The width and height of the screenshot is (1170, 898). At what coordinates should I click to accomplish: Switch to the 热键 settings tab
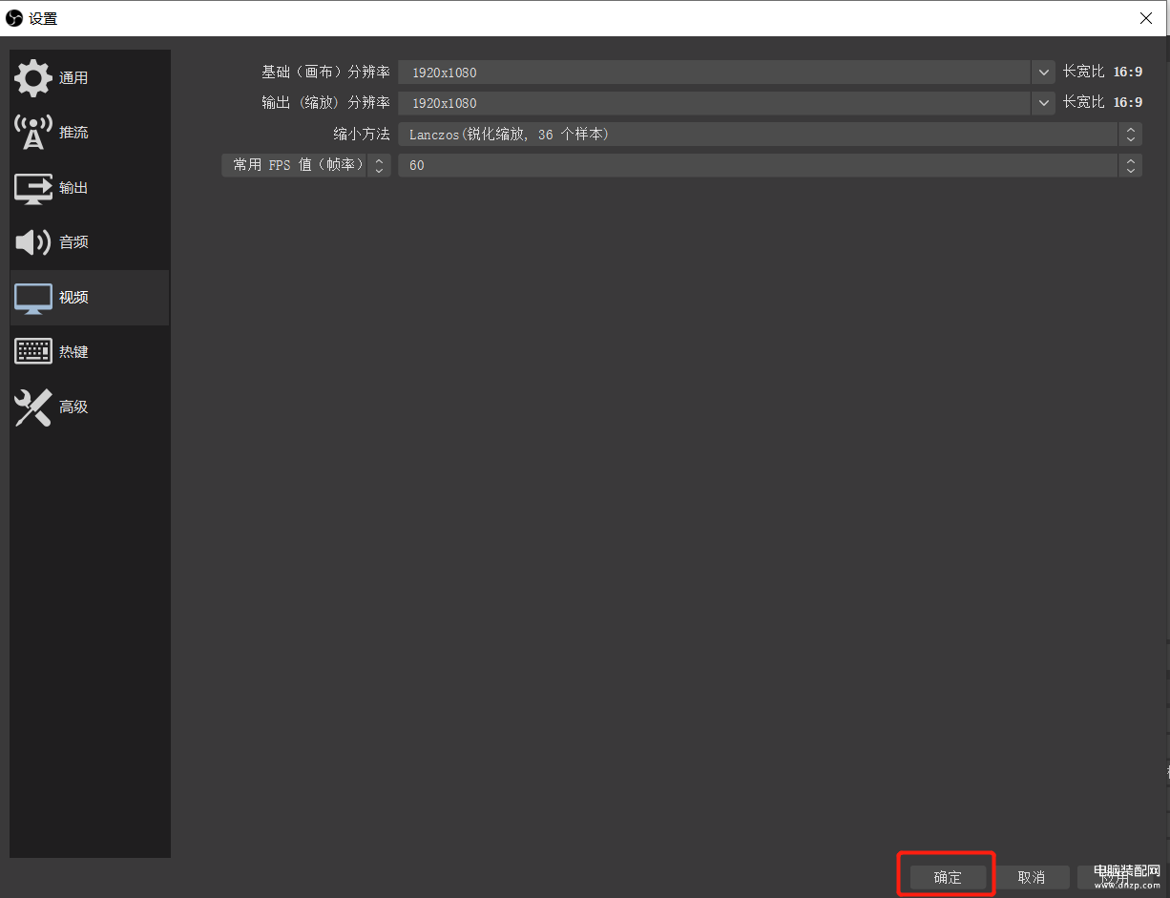pyautogui.click(x=90, y=352)
